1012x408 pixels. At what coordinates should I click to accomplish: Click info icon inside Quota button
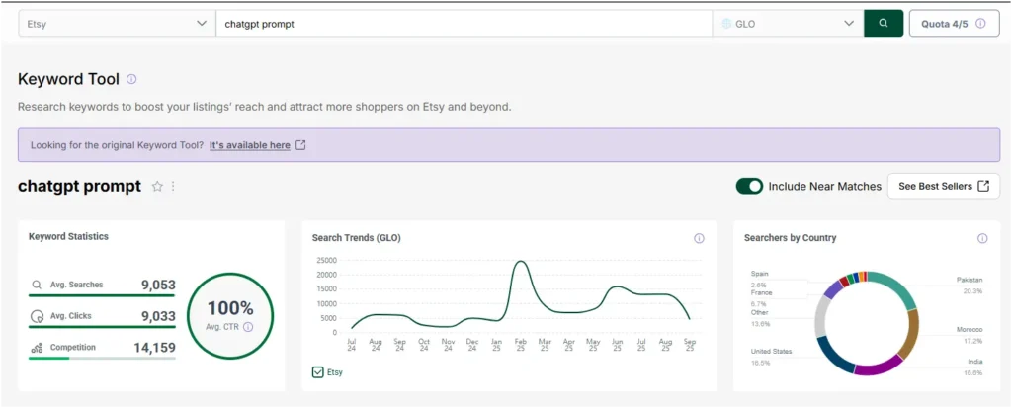(980, 24)
